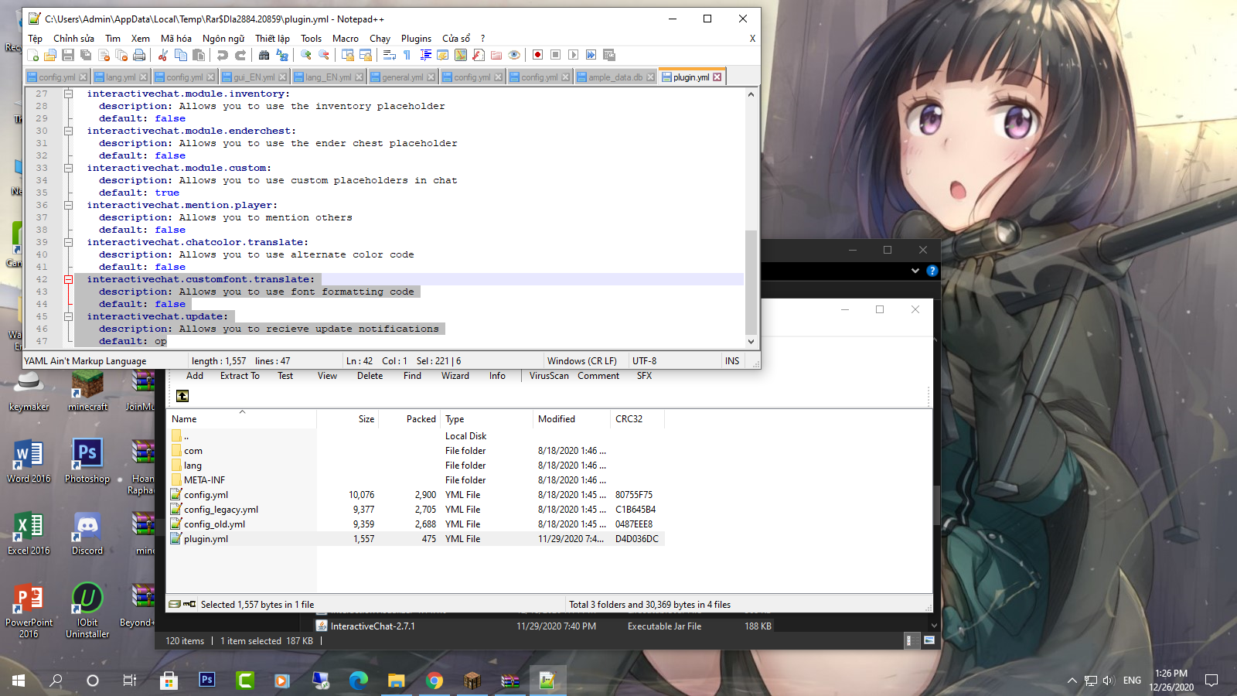Image resolution: width=1237 pixels, height=696 pixels.
Task: Switch to the gui_EN.yml tab
Action: pos(254,77)
